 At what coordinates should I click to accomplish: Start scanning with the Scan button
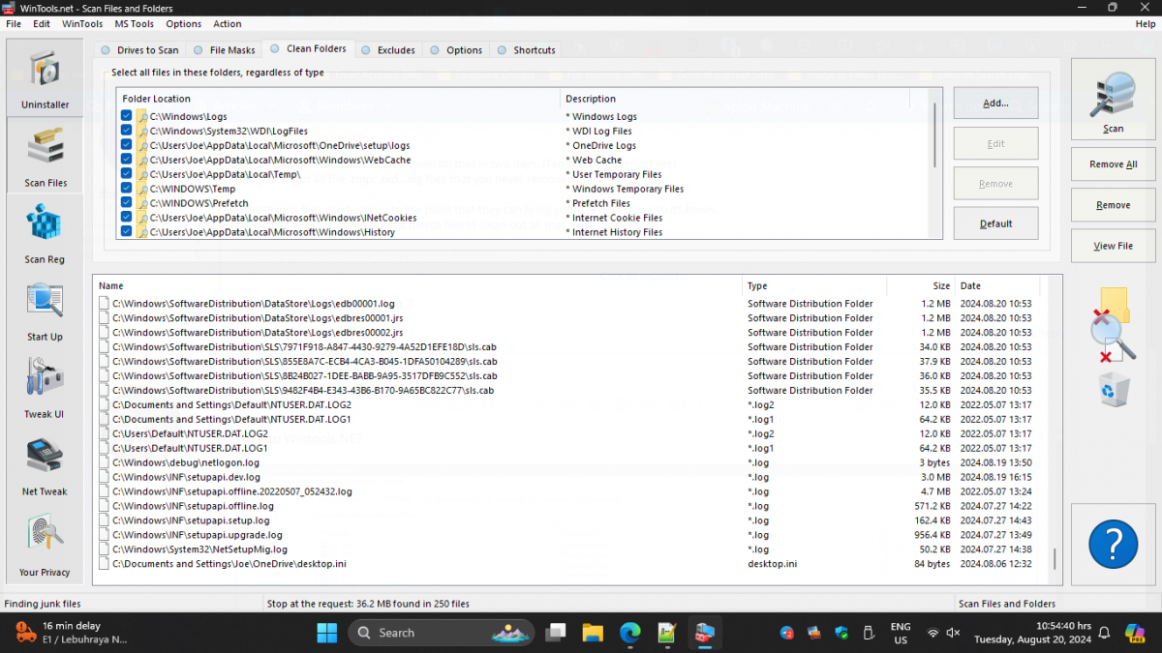pos(1113,101)
